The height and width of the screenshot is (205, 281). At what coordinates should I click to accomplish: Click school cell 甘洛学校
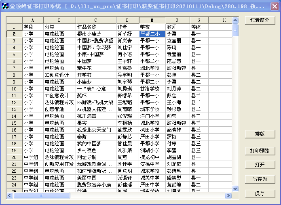pos(152,89)
